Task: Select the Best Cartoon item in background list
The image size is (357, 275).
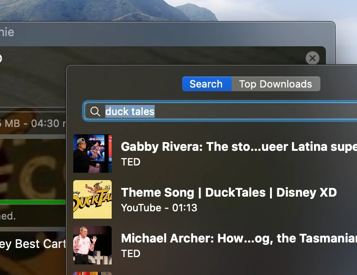Action: 32,244
